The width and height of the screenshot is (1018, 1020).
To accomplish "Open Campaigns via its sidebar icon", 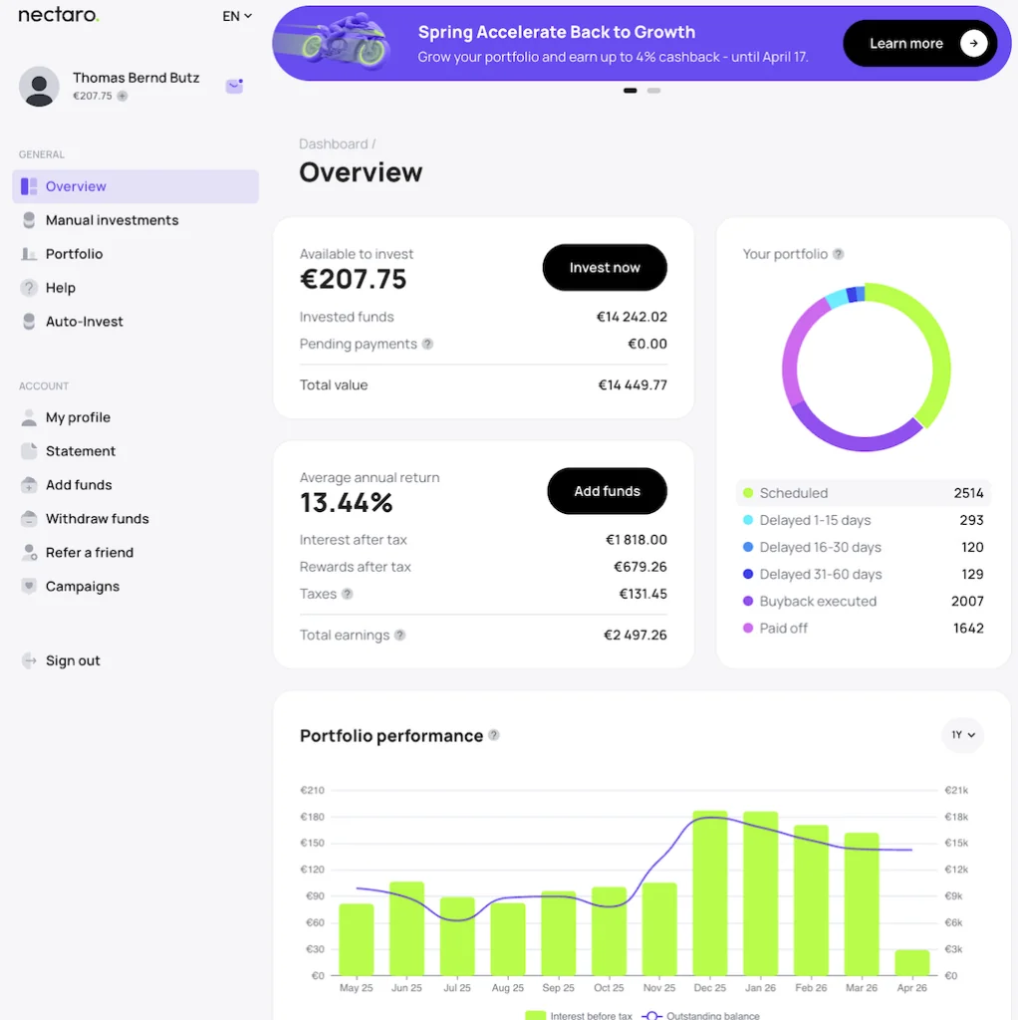I will tap(28, 586).
